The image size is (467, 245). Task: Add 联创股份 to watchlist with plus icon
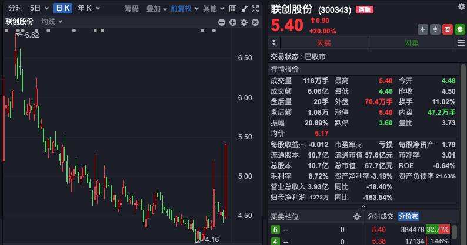coord(423,29)
